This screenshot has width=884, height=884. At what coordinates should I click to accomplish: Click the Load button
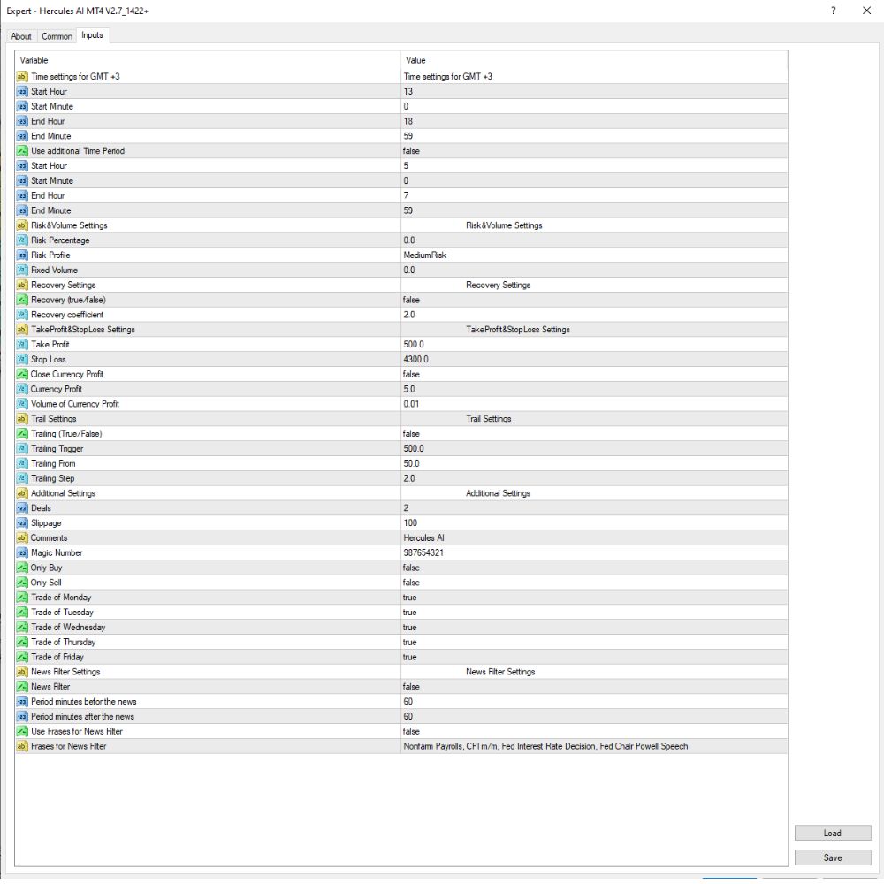click(x=833, y=834)
